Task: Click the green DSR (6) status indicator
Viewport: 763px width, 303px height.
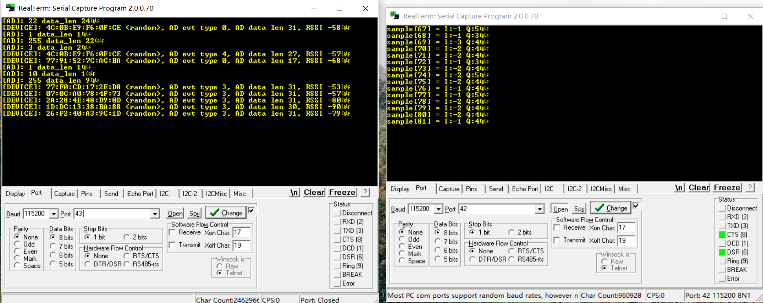Action: [x=722, y=252]
